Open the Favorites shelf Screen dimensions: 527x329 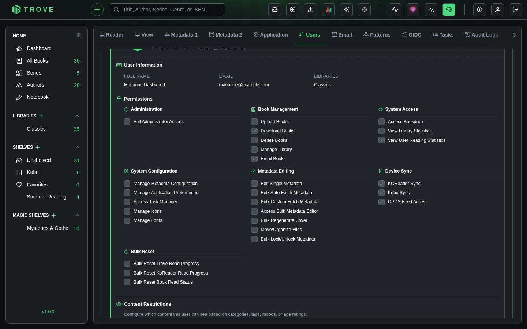(46, 185)
